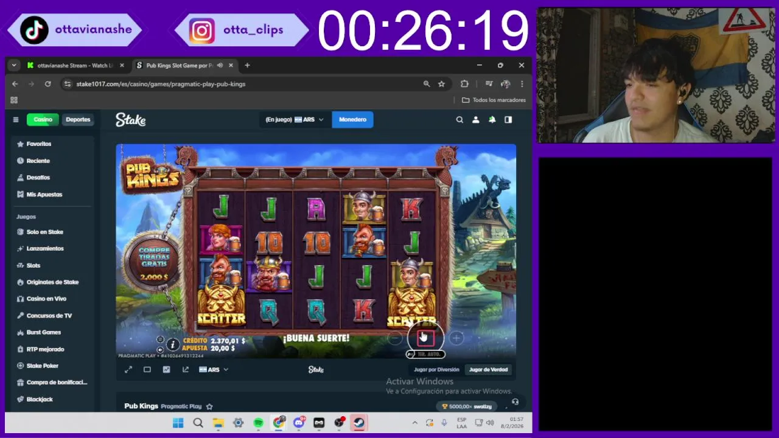Viewport: 779px width, 438px height.
Task: Expand the (En juego) ARS balance dropdown
Action: pos(295,120)
